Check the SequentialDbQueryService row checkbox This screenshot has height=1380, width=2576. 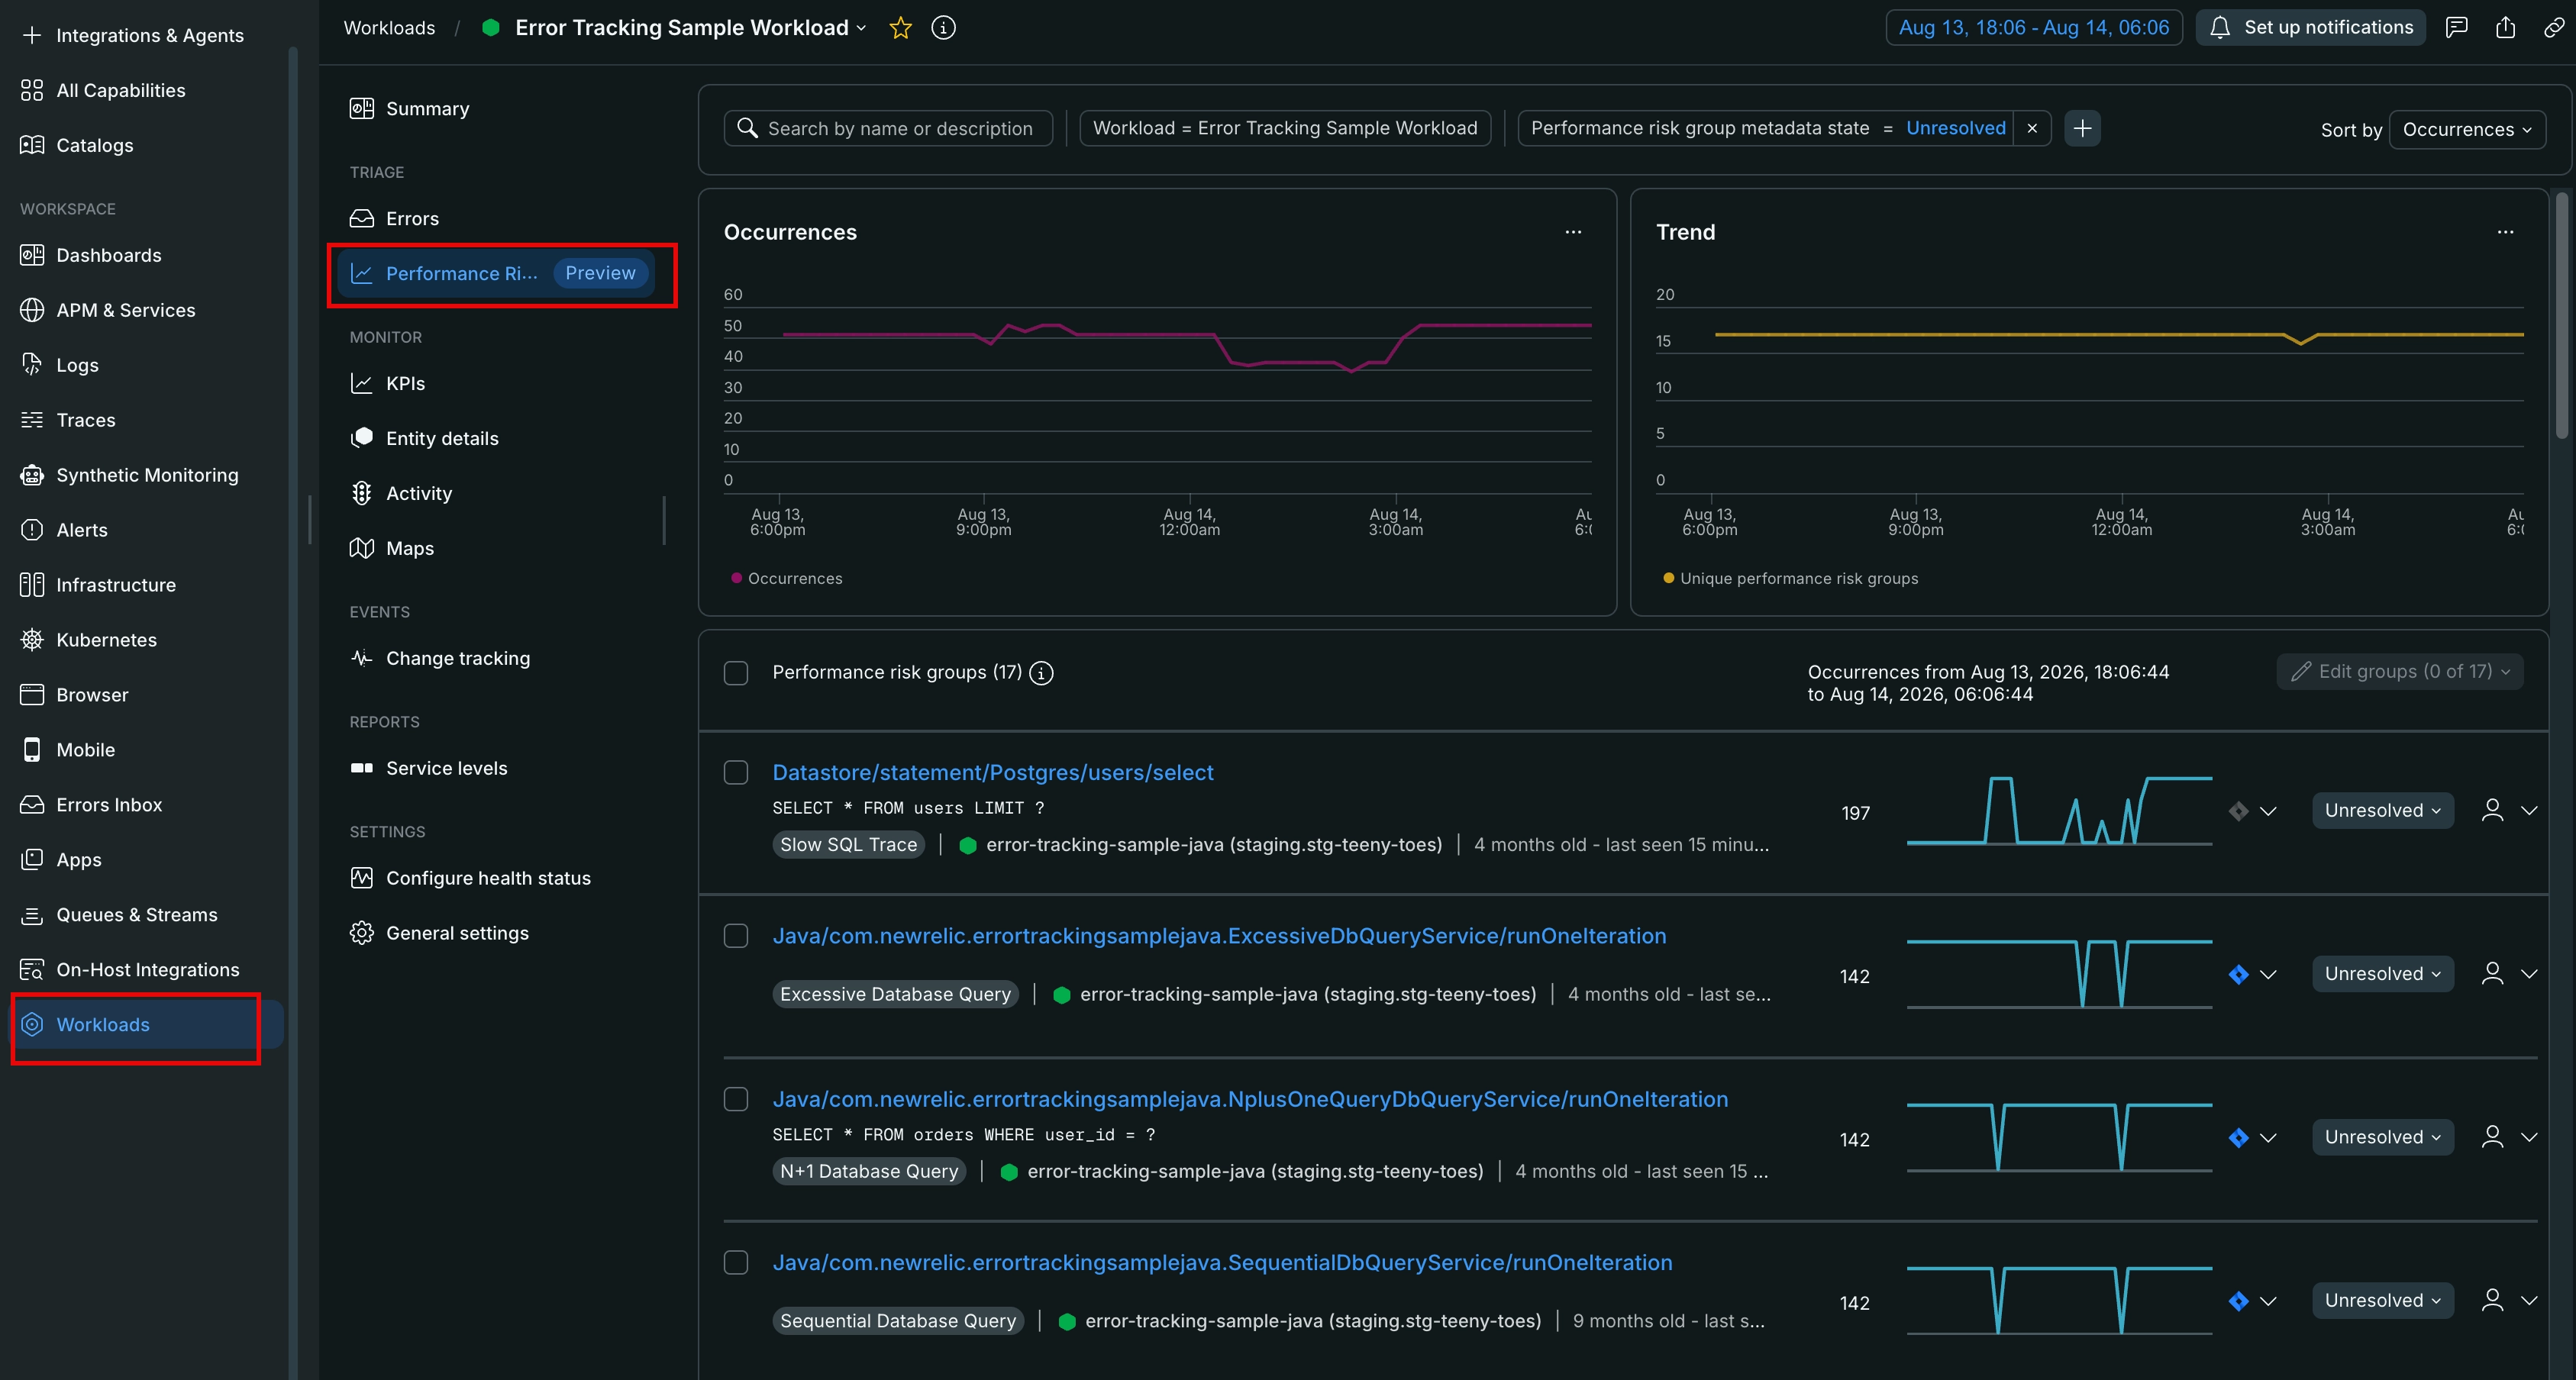736,1263
